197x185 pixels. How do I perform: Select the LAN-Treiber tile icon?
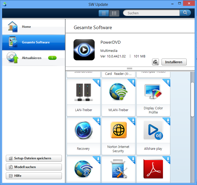84,92
